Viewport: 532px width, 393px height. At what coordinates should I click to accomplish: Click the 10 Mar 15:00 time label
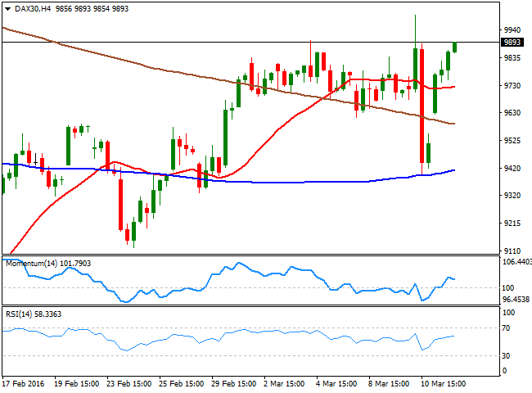(x=443, y=384)
